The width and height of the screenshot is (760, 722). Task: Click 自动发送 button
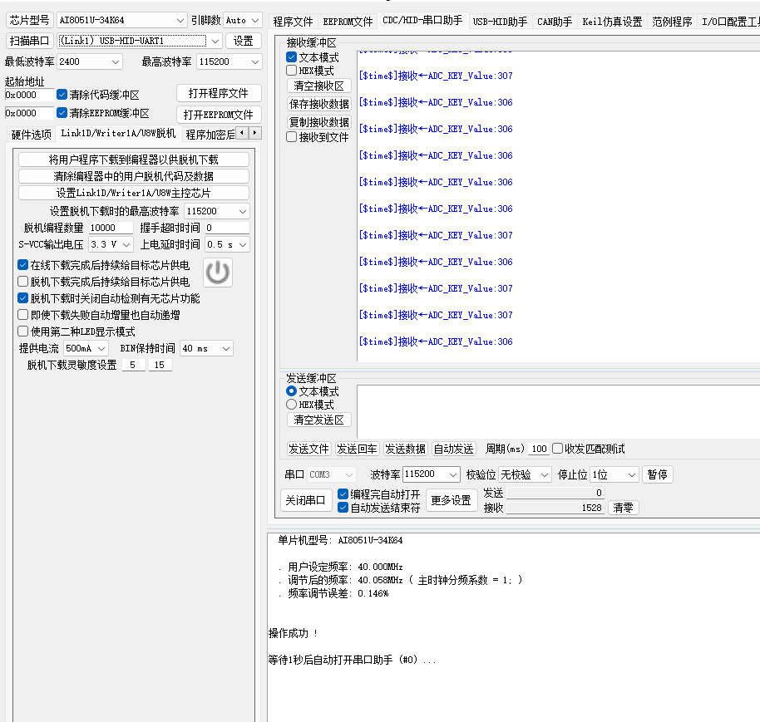point(454,449)
